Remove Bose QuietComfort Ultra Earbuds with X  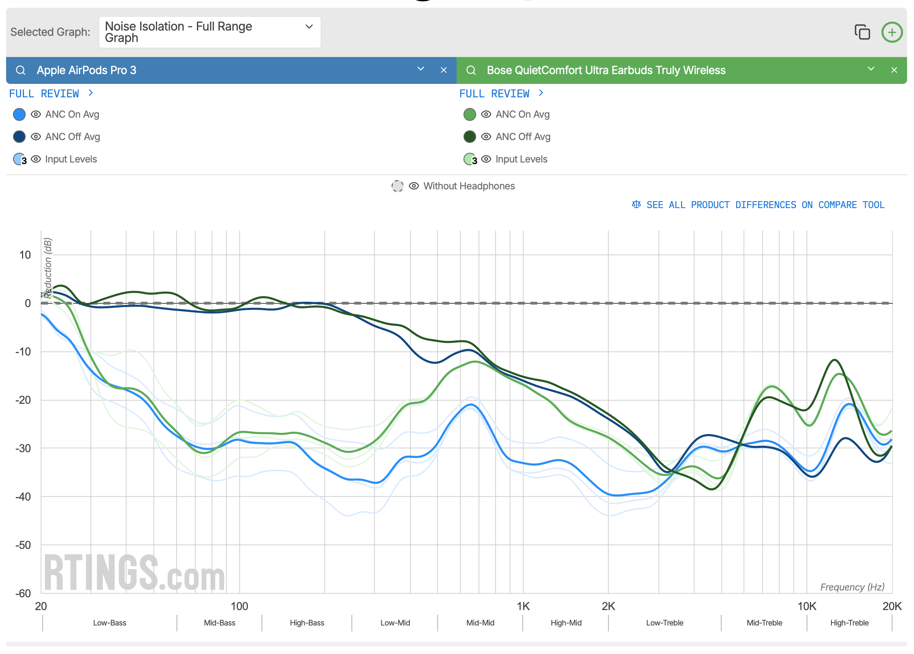894,70
